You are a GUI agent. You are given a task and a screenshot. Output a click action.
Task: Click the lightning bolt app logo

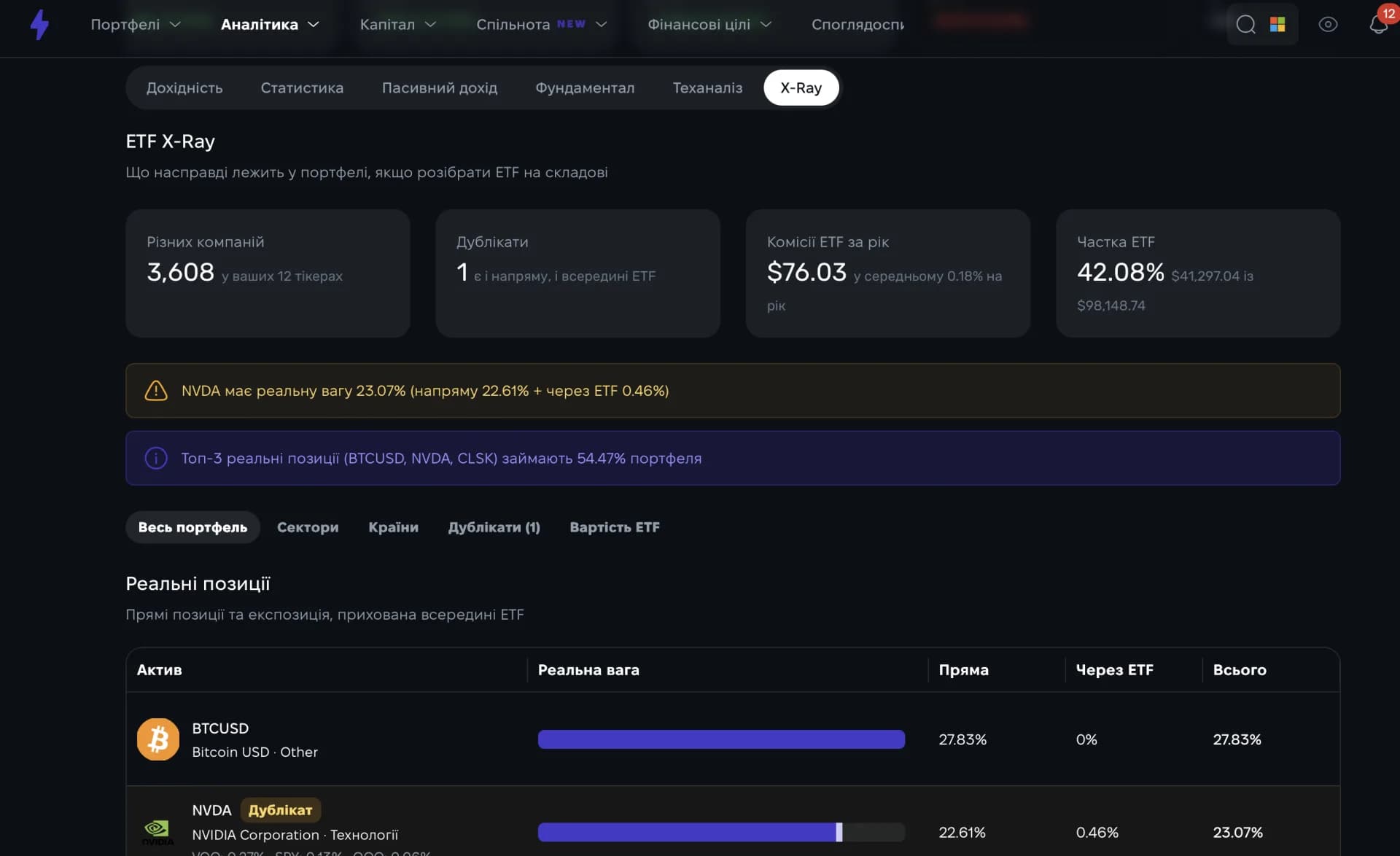[x=39, y=25]
